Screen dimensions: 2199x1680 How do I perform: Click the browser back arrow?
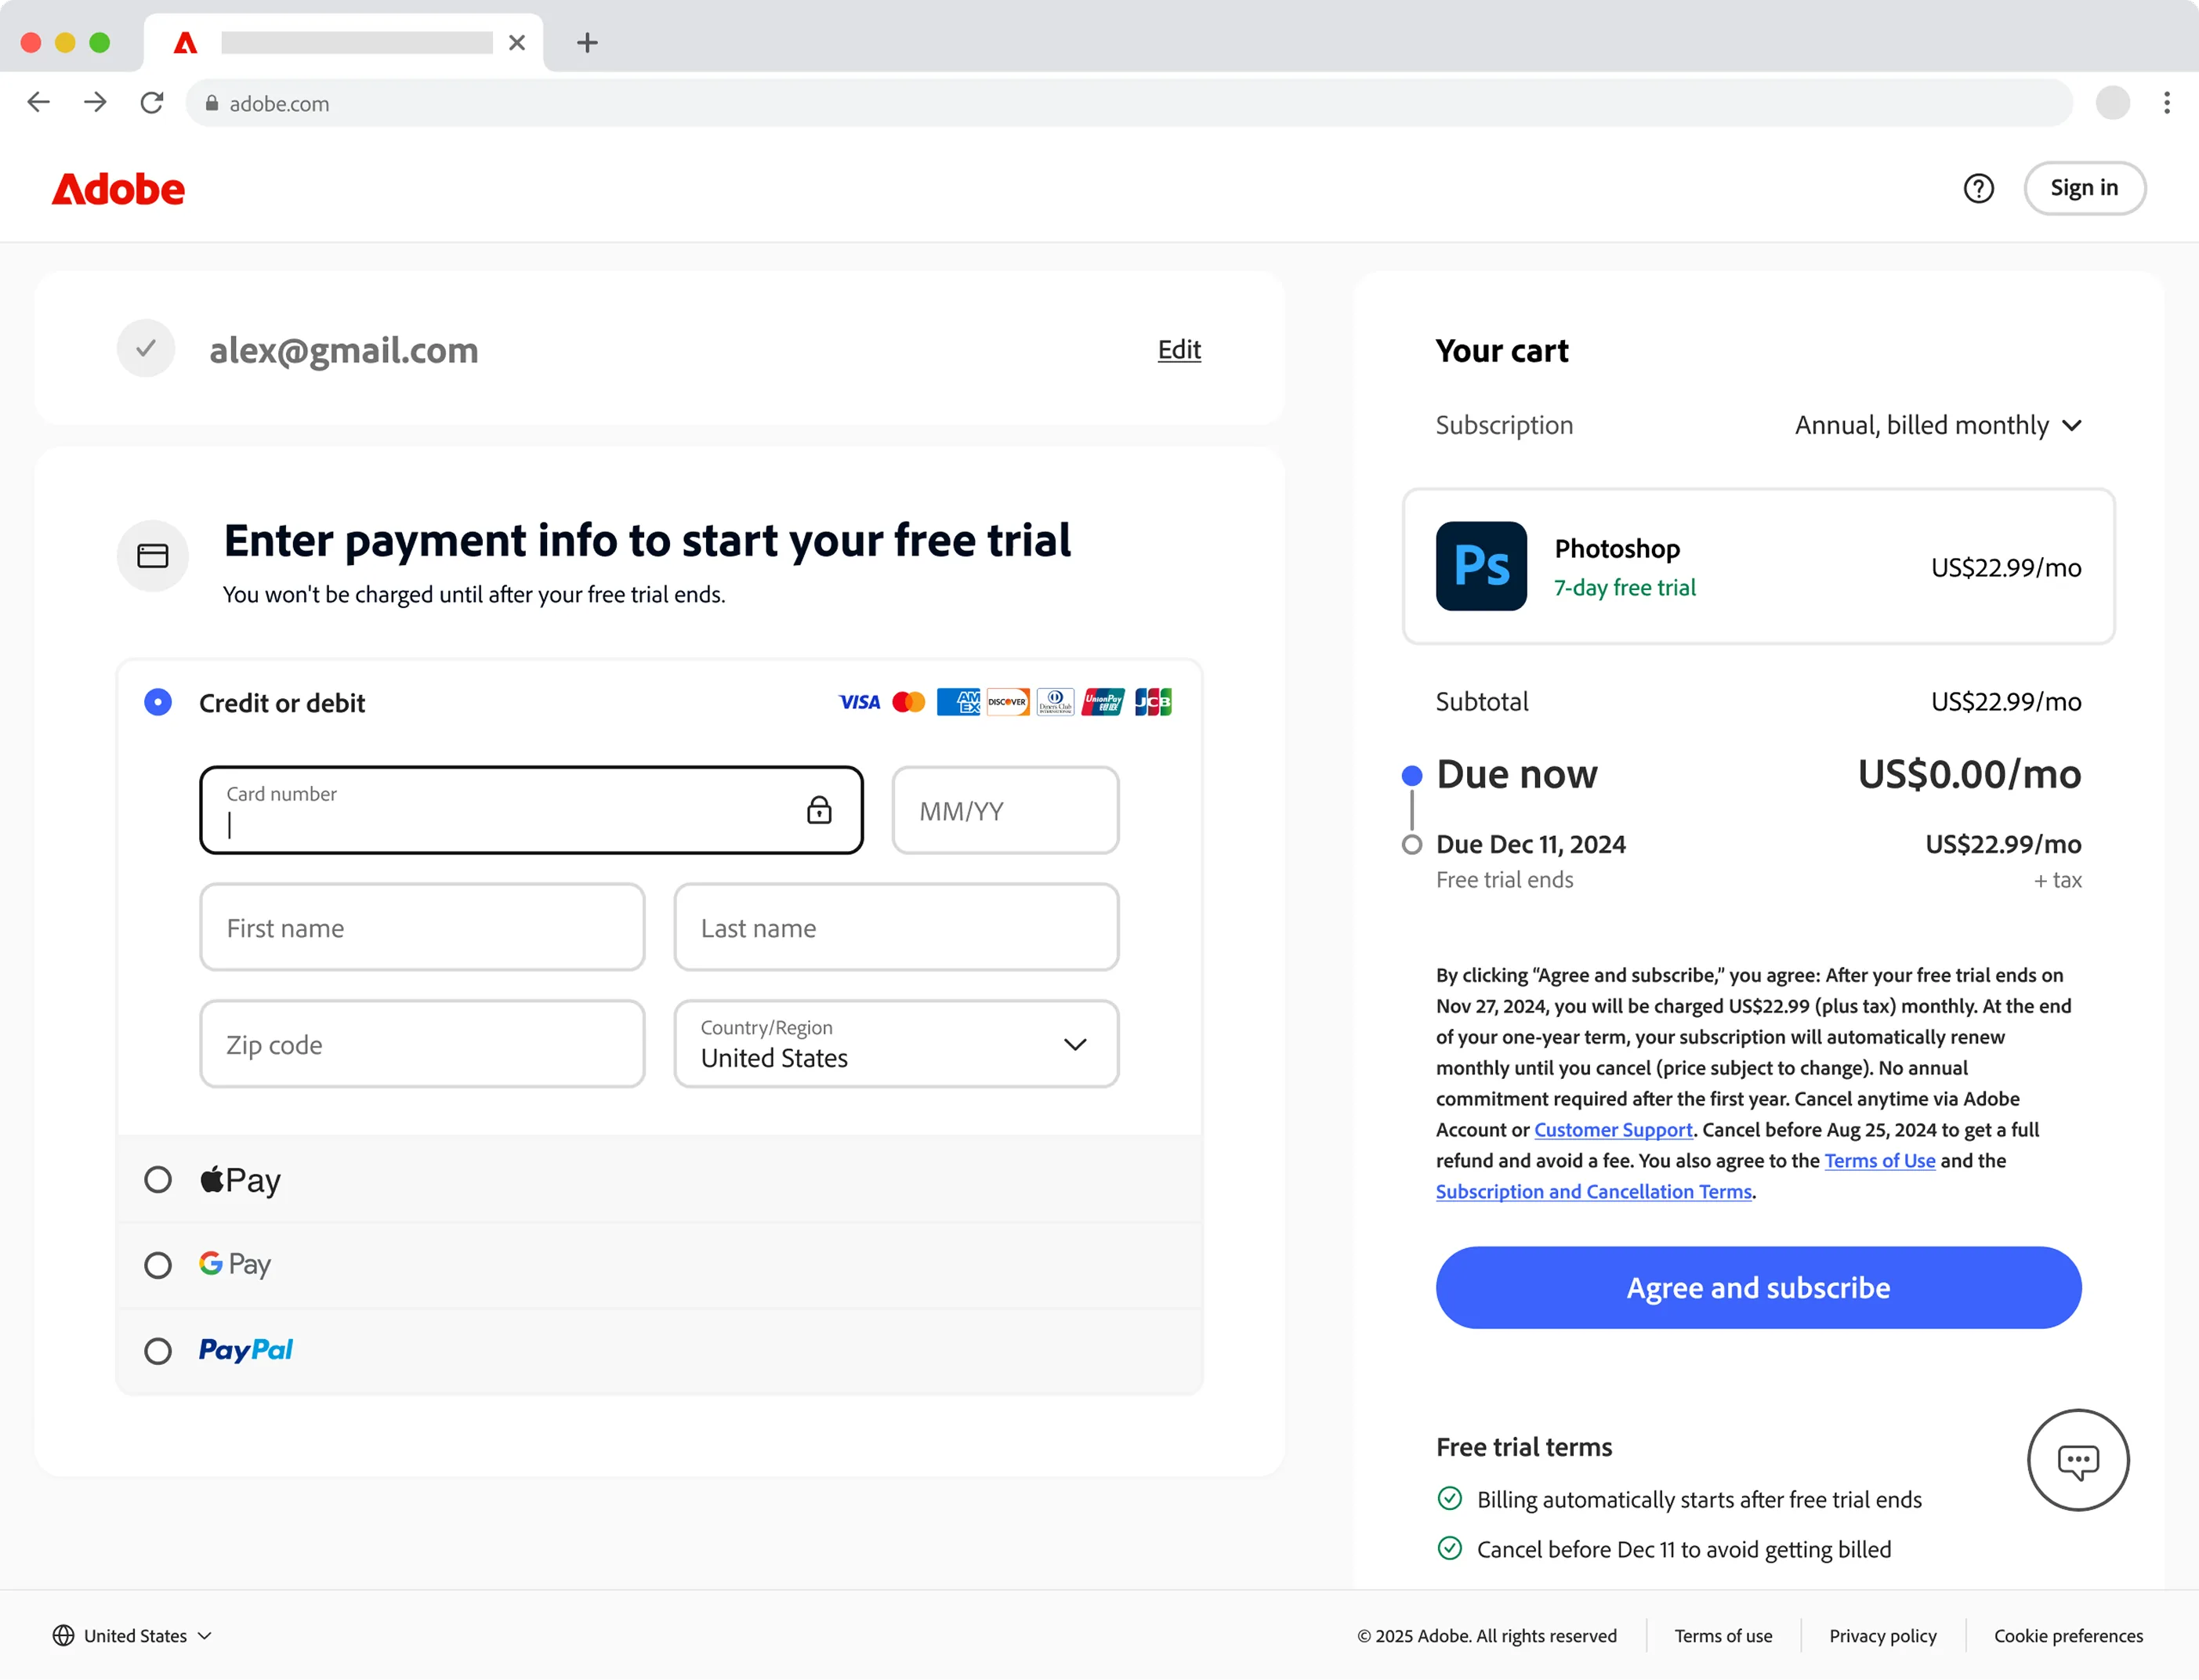(x=38, y=102)
